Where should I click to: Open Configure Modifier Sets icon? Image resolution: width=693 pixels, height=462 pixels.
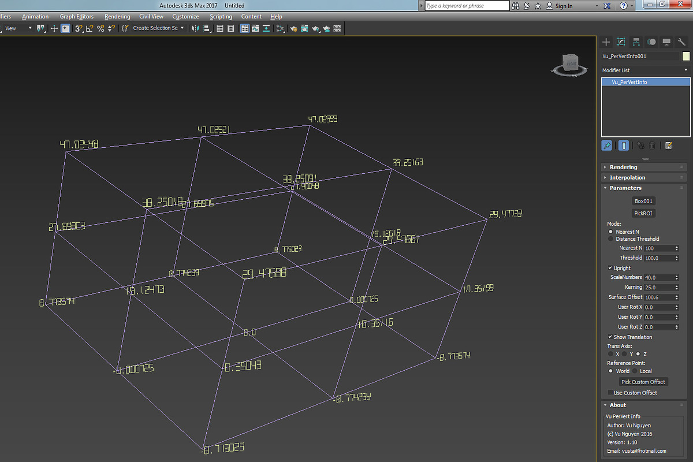[x=669, y=146]
